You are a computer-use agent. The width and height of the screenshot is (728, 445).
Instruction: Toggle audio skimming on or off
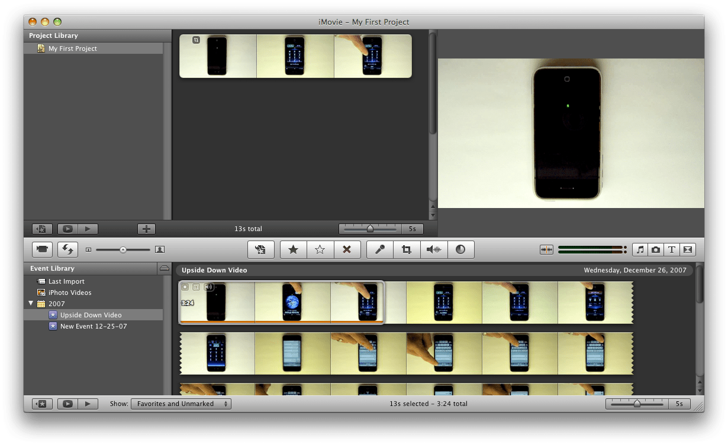[545, 249]
